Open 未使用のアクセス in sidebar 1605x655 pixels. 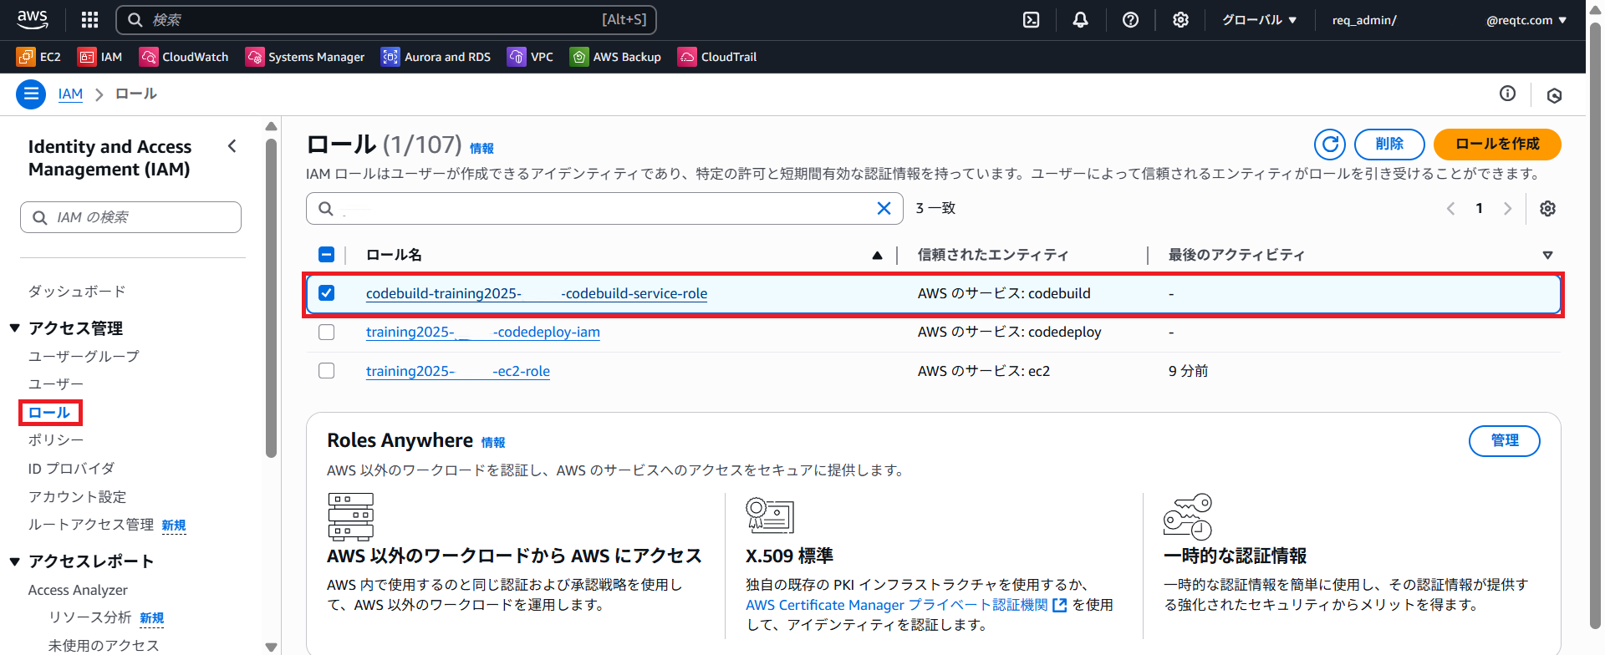[104, 646]
